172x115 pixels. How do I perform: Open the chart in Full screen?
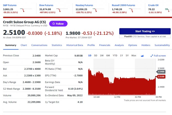pos(158,56)
